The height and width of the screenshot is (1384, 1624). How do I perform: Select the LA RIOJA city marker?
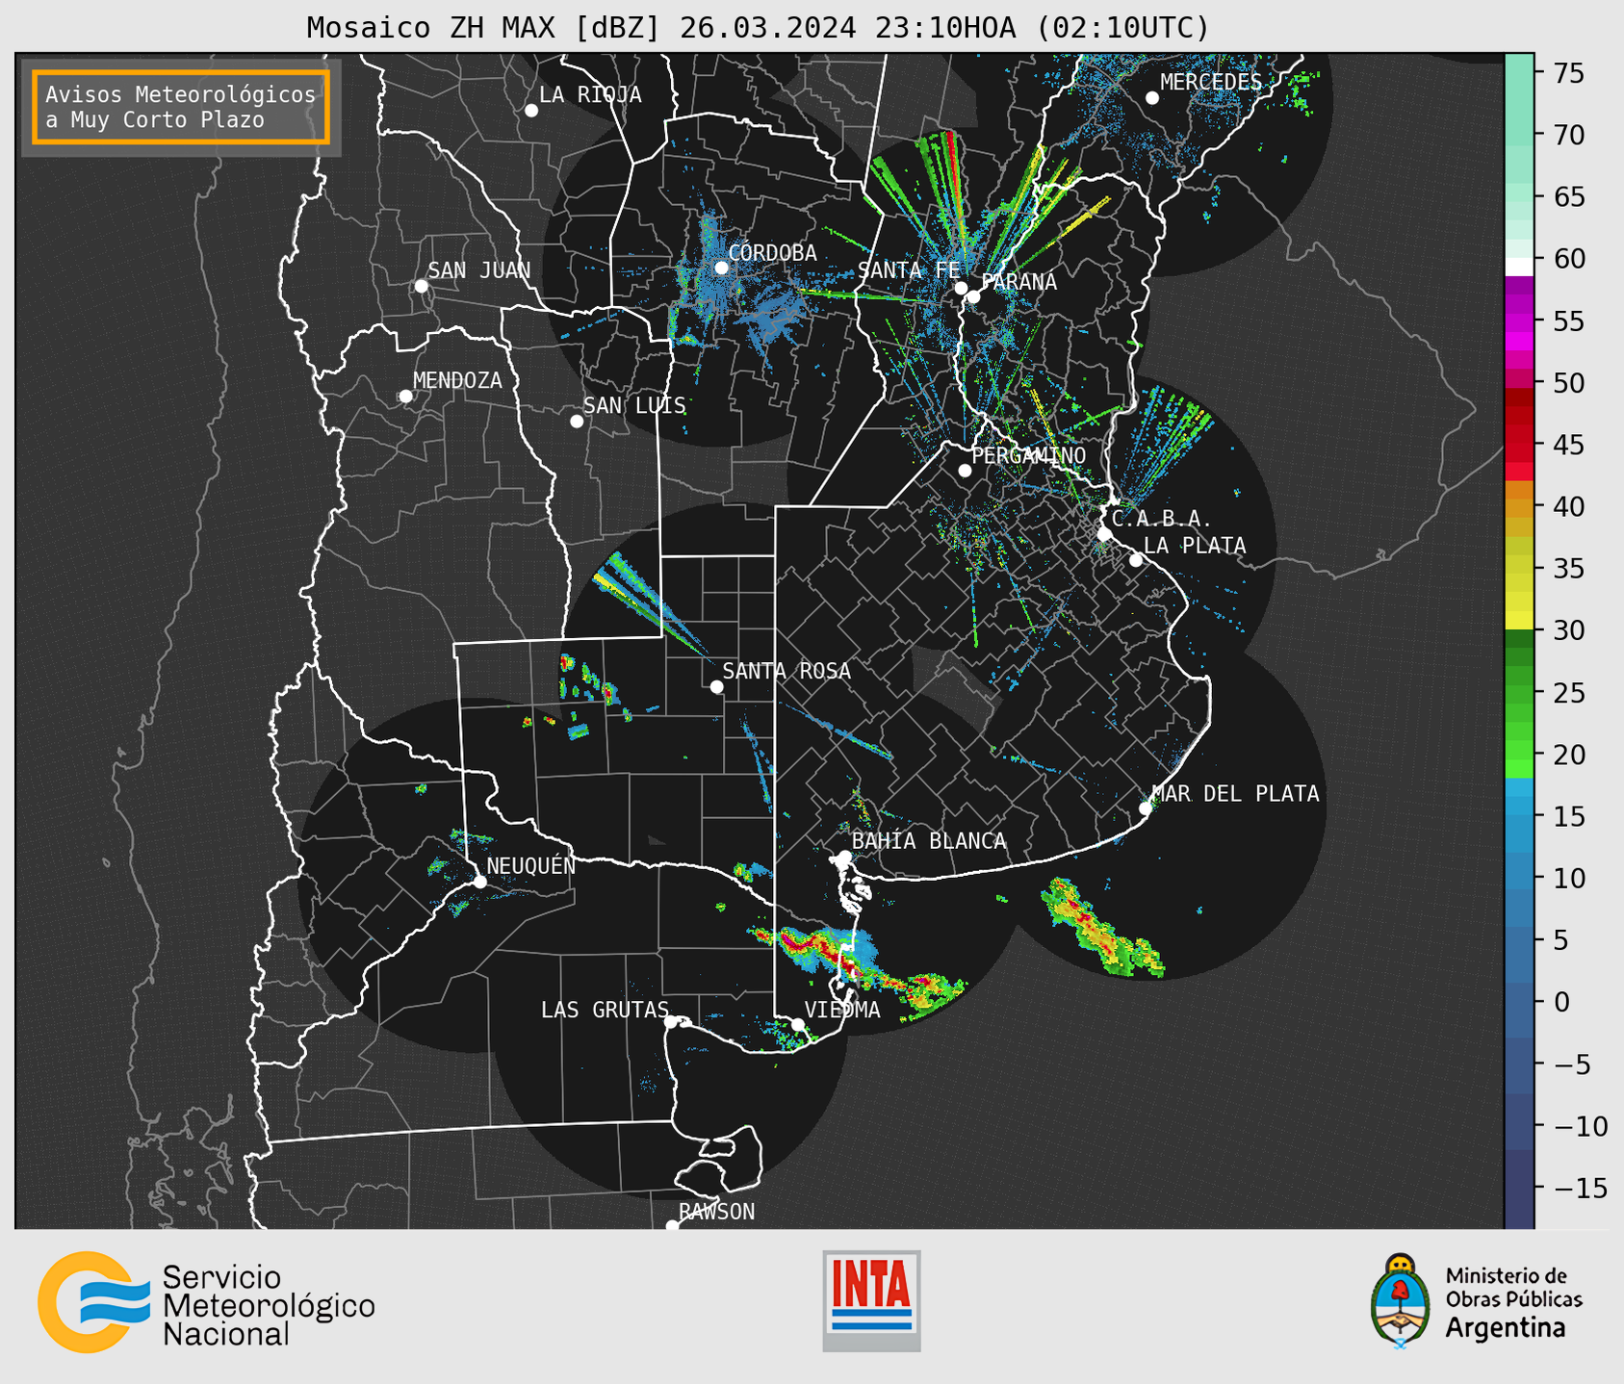pos(531,111)
